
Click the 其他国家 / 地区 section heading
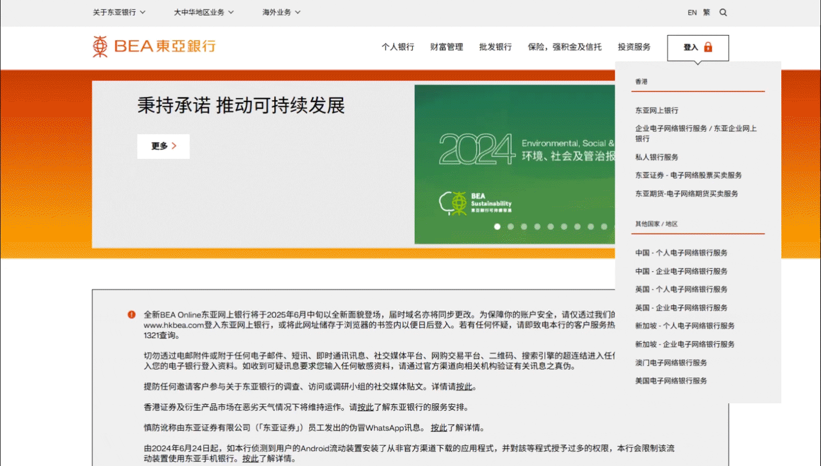656,224
